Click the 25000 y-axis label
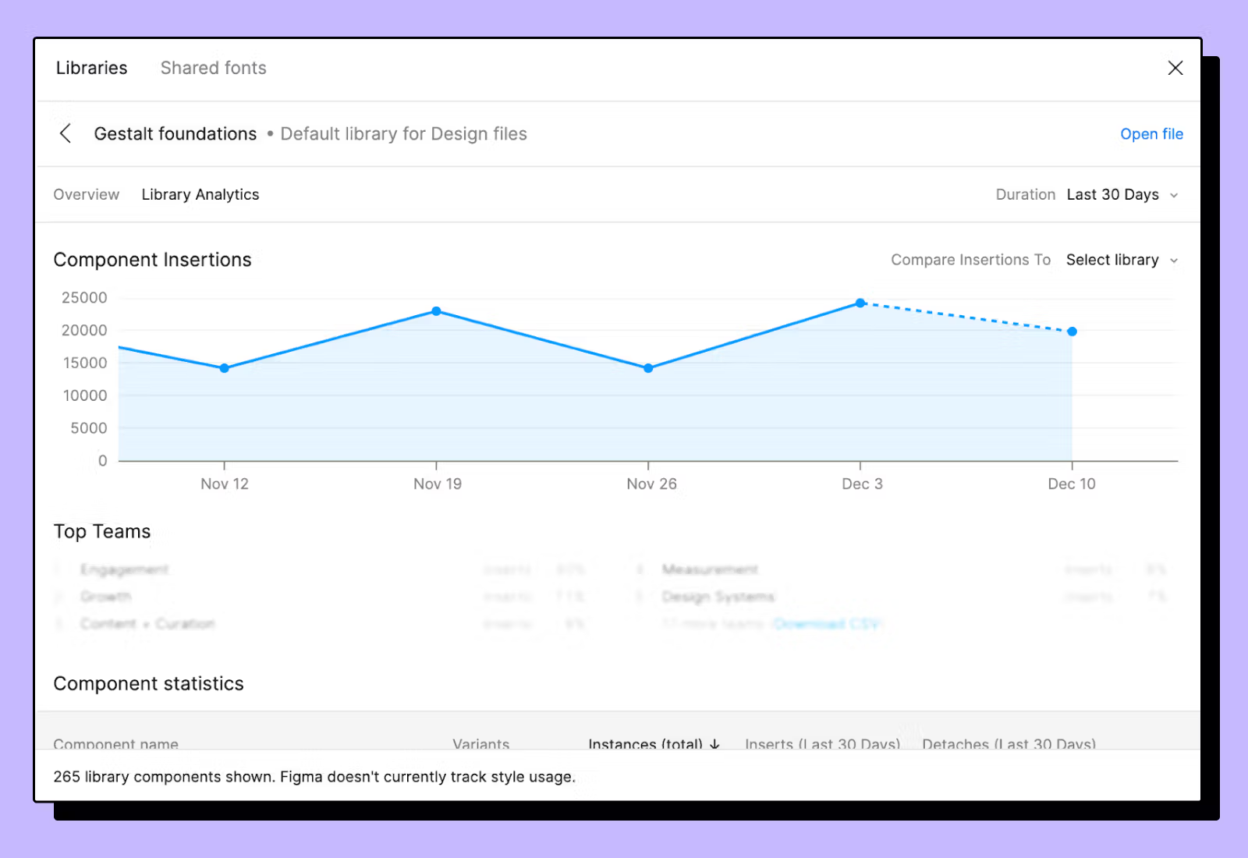This screenshot has width=1248, height=858. tap(84, 298)
